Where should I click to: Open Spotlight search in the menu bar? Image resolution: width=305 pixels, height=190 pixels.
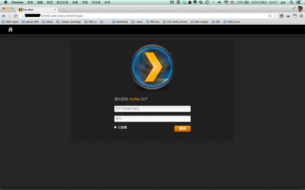click(291, 2)
